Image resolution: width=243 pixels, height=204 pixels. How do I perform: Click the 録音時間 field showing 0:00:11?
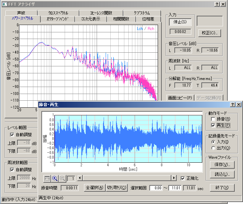70,188
